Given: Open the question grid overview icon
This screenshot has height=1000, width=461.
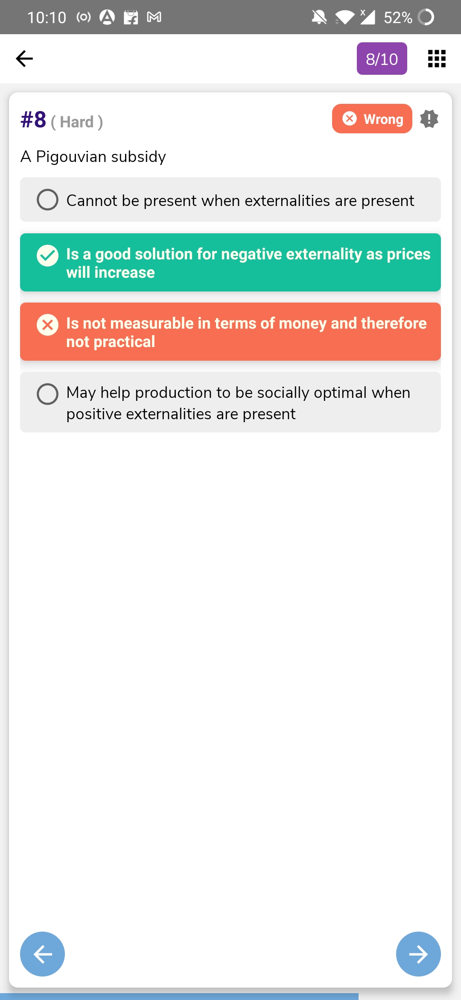Looking at the screenshot, I should 437,59.
